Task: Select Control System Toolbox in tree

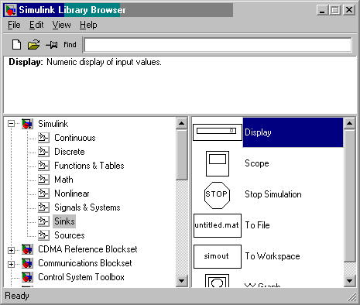Action: (81, 277)
